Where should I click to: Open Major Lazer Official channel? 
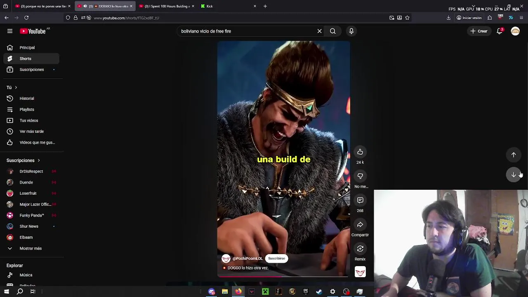31,204
